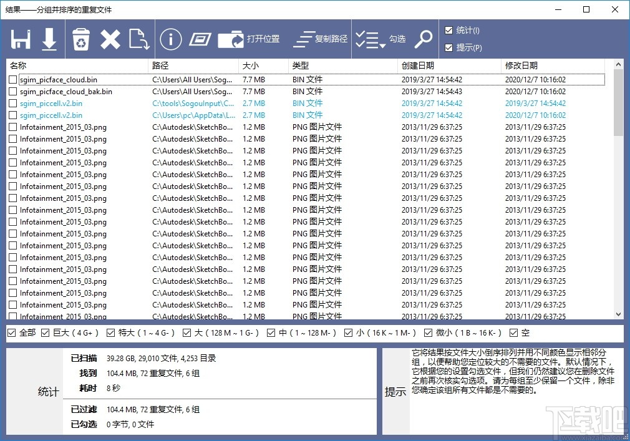Image resolution: width=630 pixels, height=441 pixels.
Task: Click the properties viewer icon next to info
Action: click(200, 39)
